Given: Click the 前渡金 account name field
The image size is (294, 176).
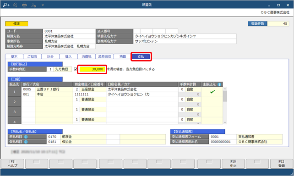Looking at the screenshot, I should (x=83, y=137).
